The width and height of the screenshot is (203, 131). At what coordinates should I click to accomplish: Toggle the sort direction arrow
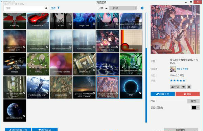[x=106, y=8]
